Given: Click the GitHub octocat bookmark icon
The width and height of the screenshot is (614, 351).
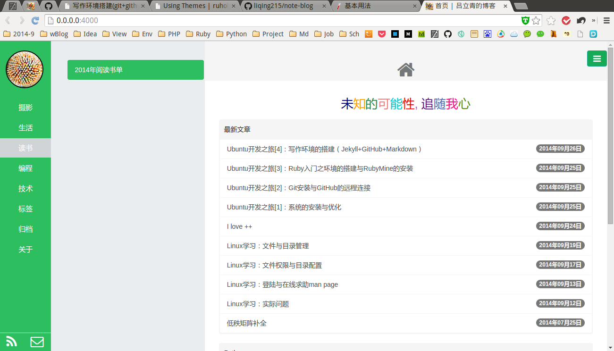Looking at the screenshot, I should pyautogui.click(x=448, y=34).
